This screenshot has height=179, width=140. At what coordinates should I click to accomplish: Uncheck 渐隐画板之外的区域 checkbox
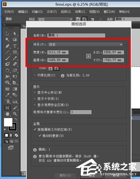35,129
